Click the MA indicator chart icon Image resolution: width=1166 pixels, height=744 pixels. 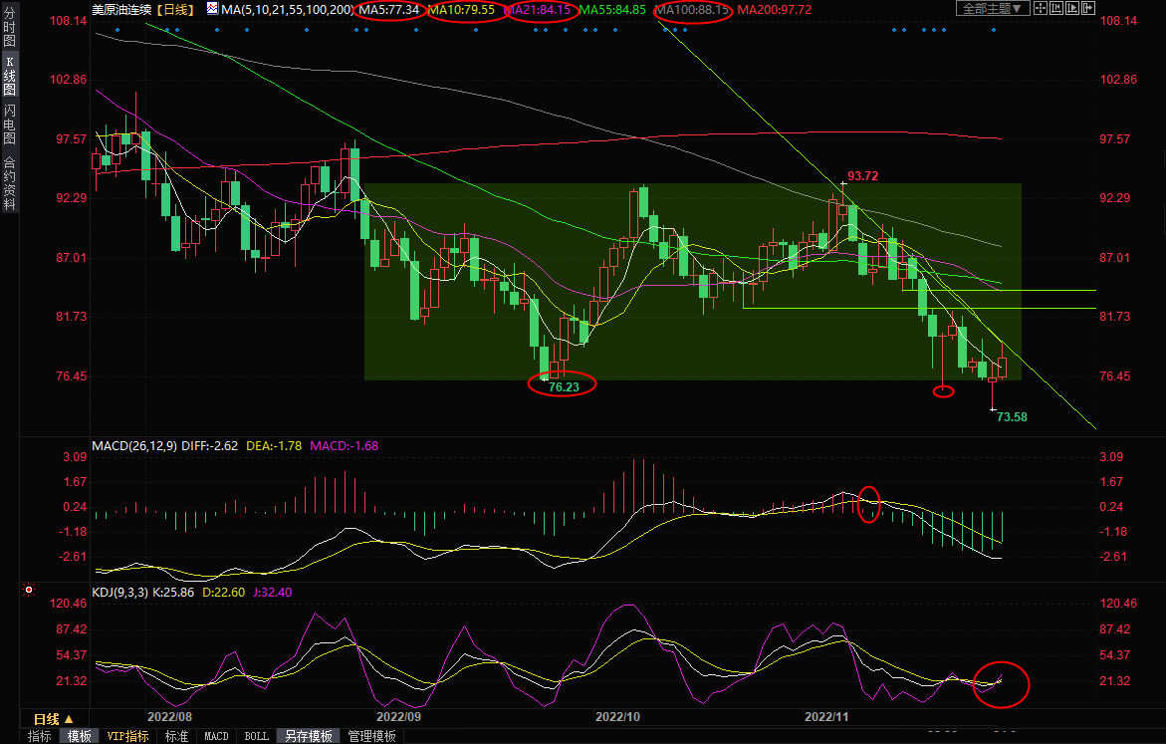tap(213, 9)
